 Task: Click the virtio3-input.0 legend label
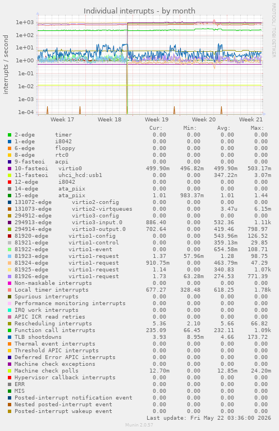click(x=97, y=223)
